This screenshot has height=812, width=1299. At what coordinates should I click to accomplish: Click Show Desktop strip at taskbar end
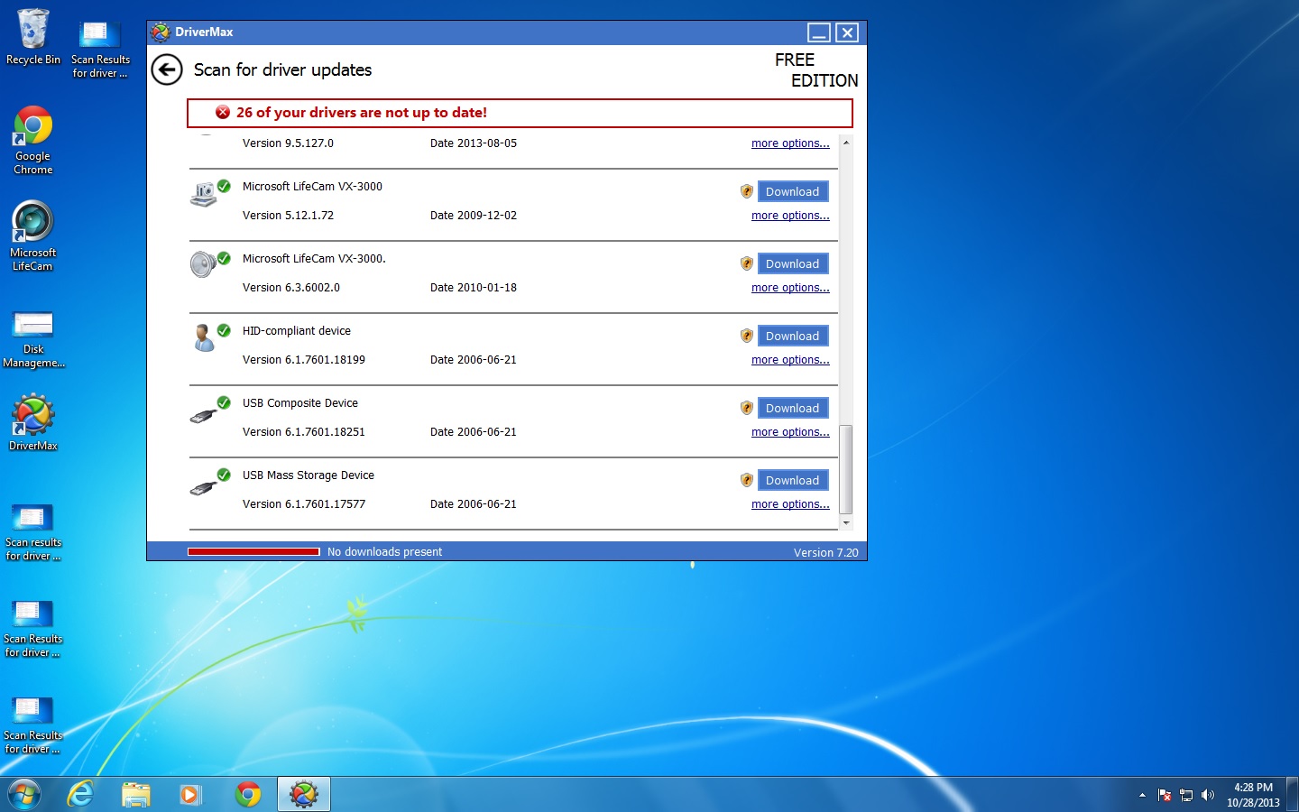(x=1292, y=794)
